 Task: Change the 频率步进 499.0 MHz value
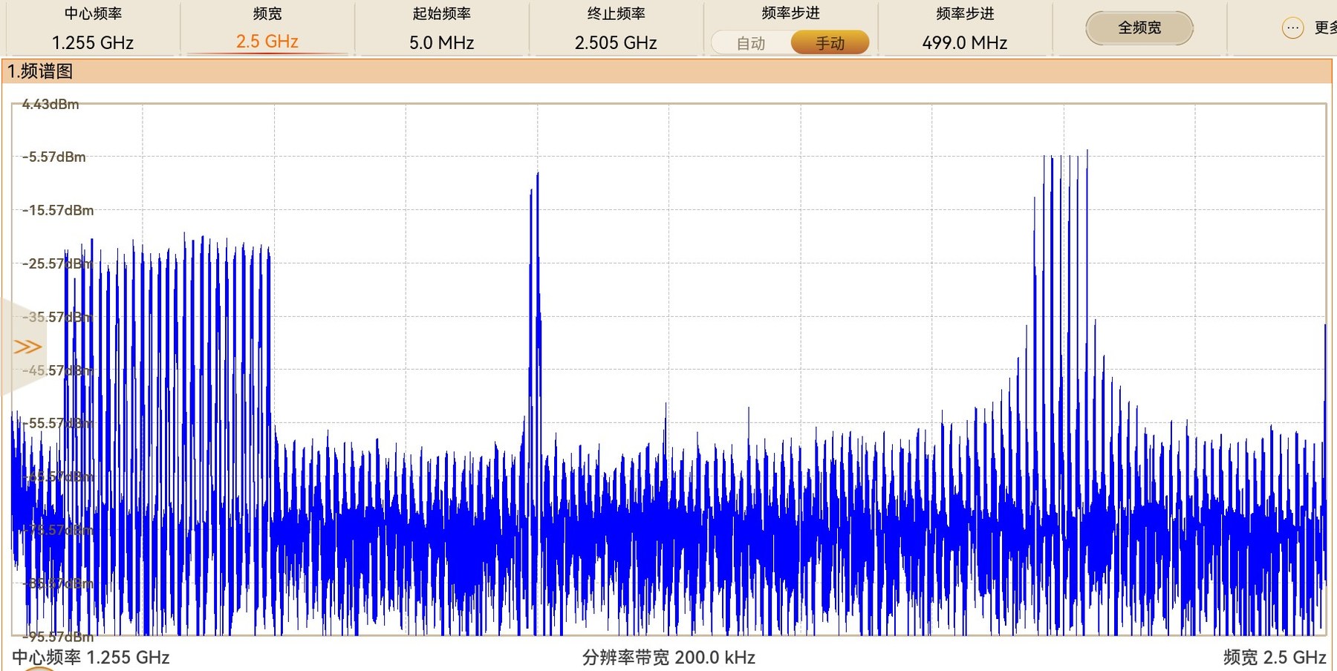coord(965,42)
